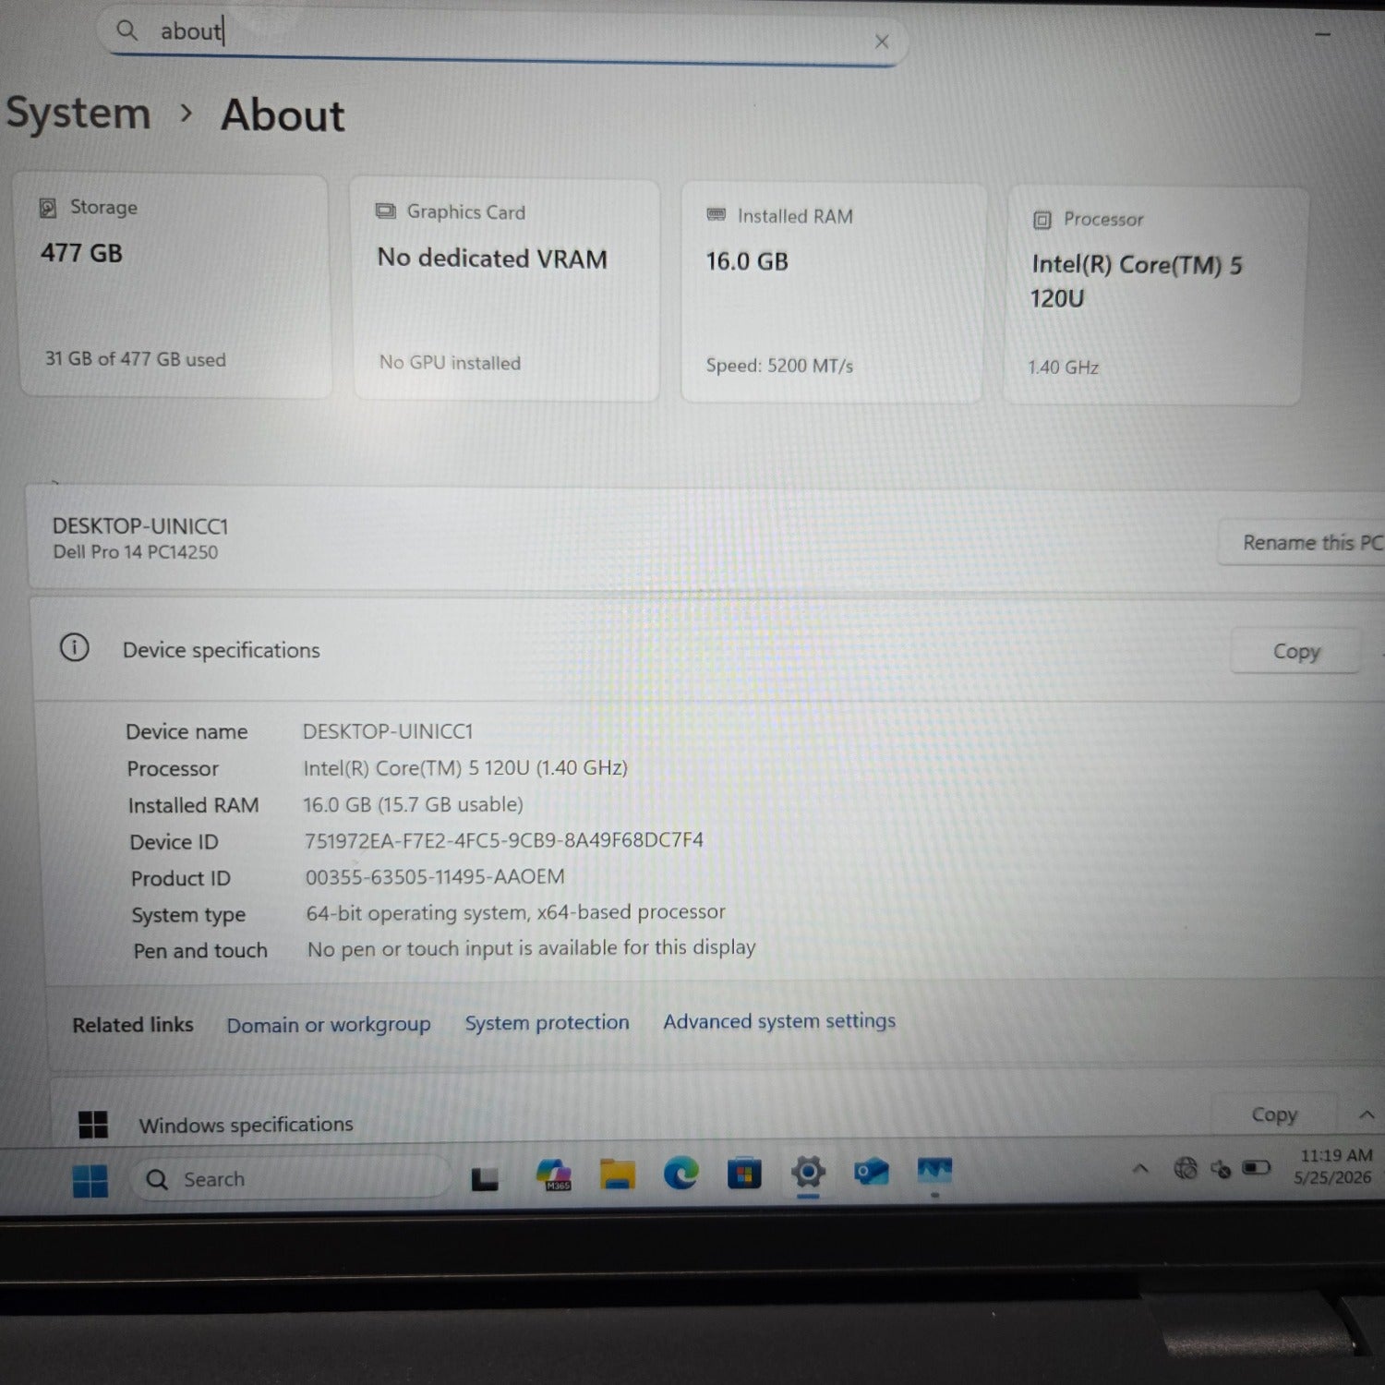Collapse Windows specifications with chevron

[1367, 1115]
